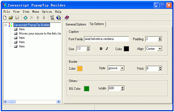Open the Item menu
This screenshot has width=174, height=112.
(26, 12)
